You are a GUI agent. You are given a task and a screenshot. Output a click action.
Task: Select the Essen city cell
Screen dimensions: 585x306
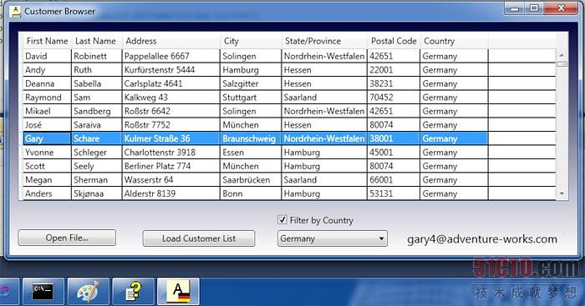[x=251, y=153]
